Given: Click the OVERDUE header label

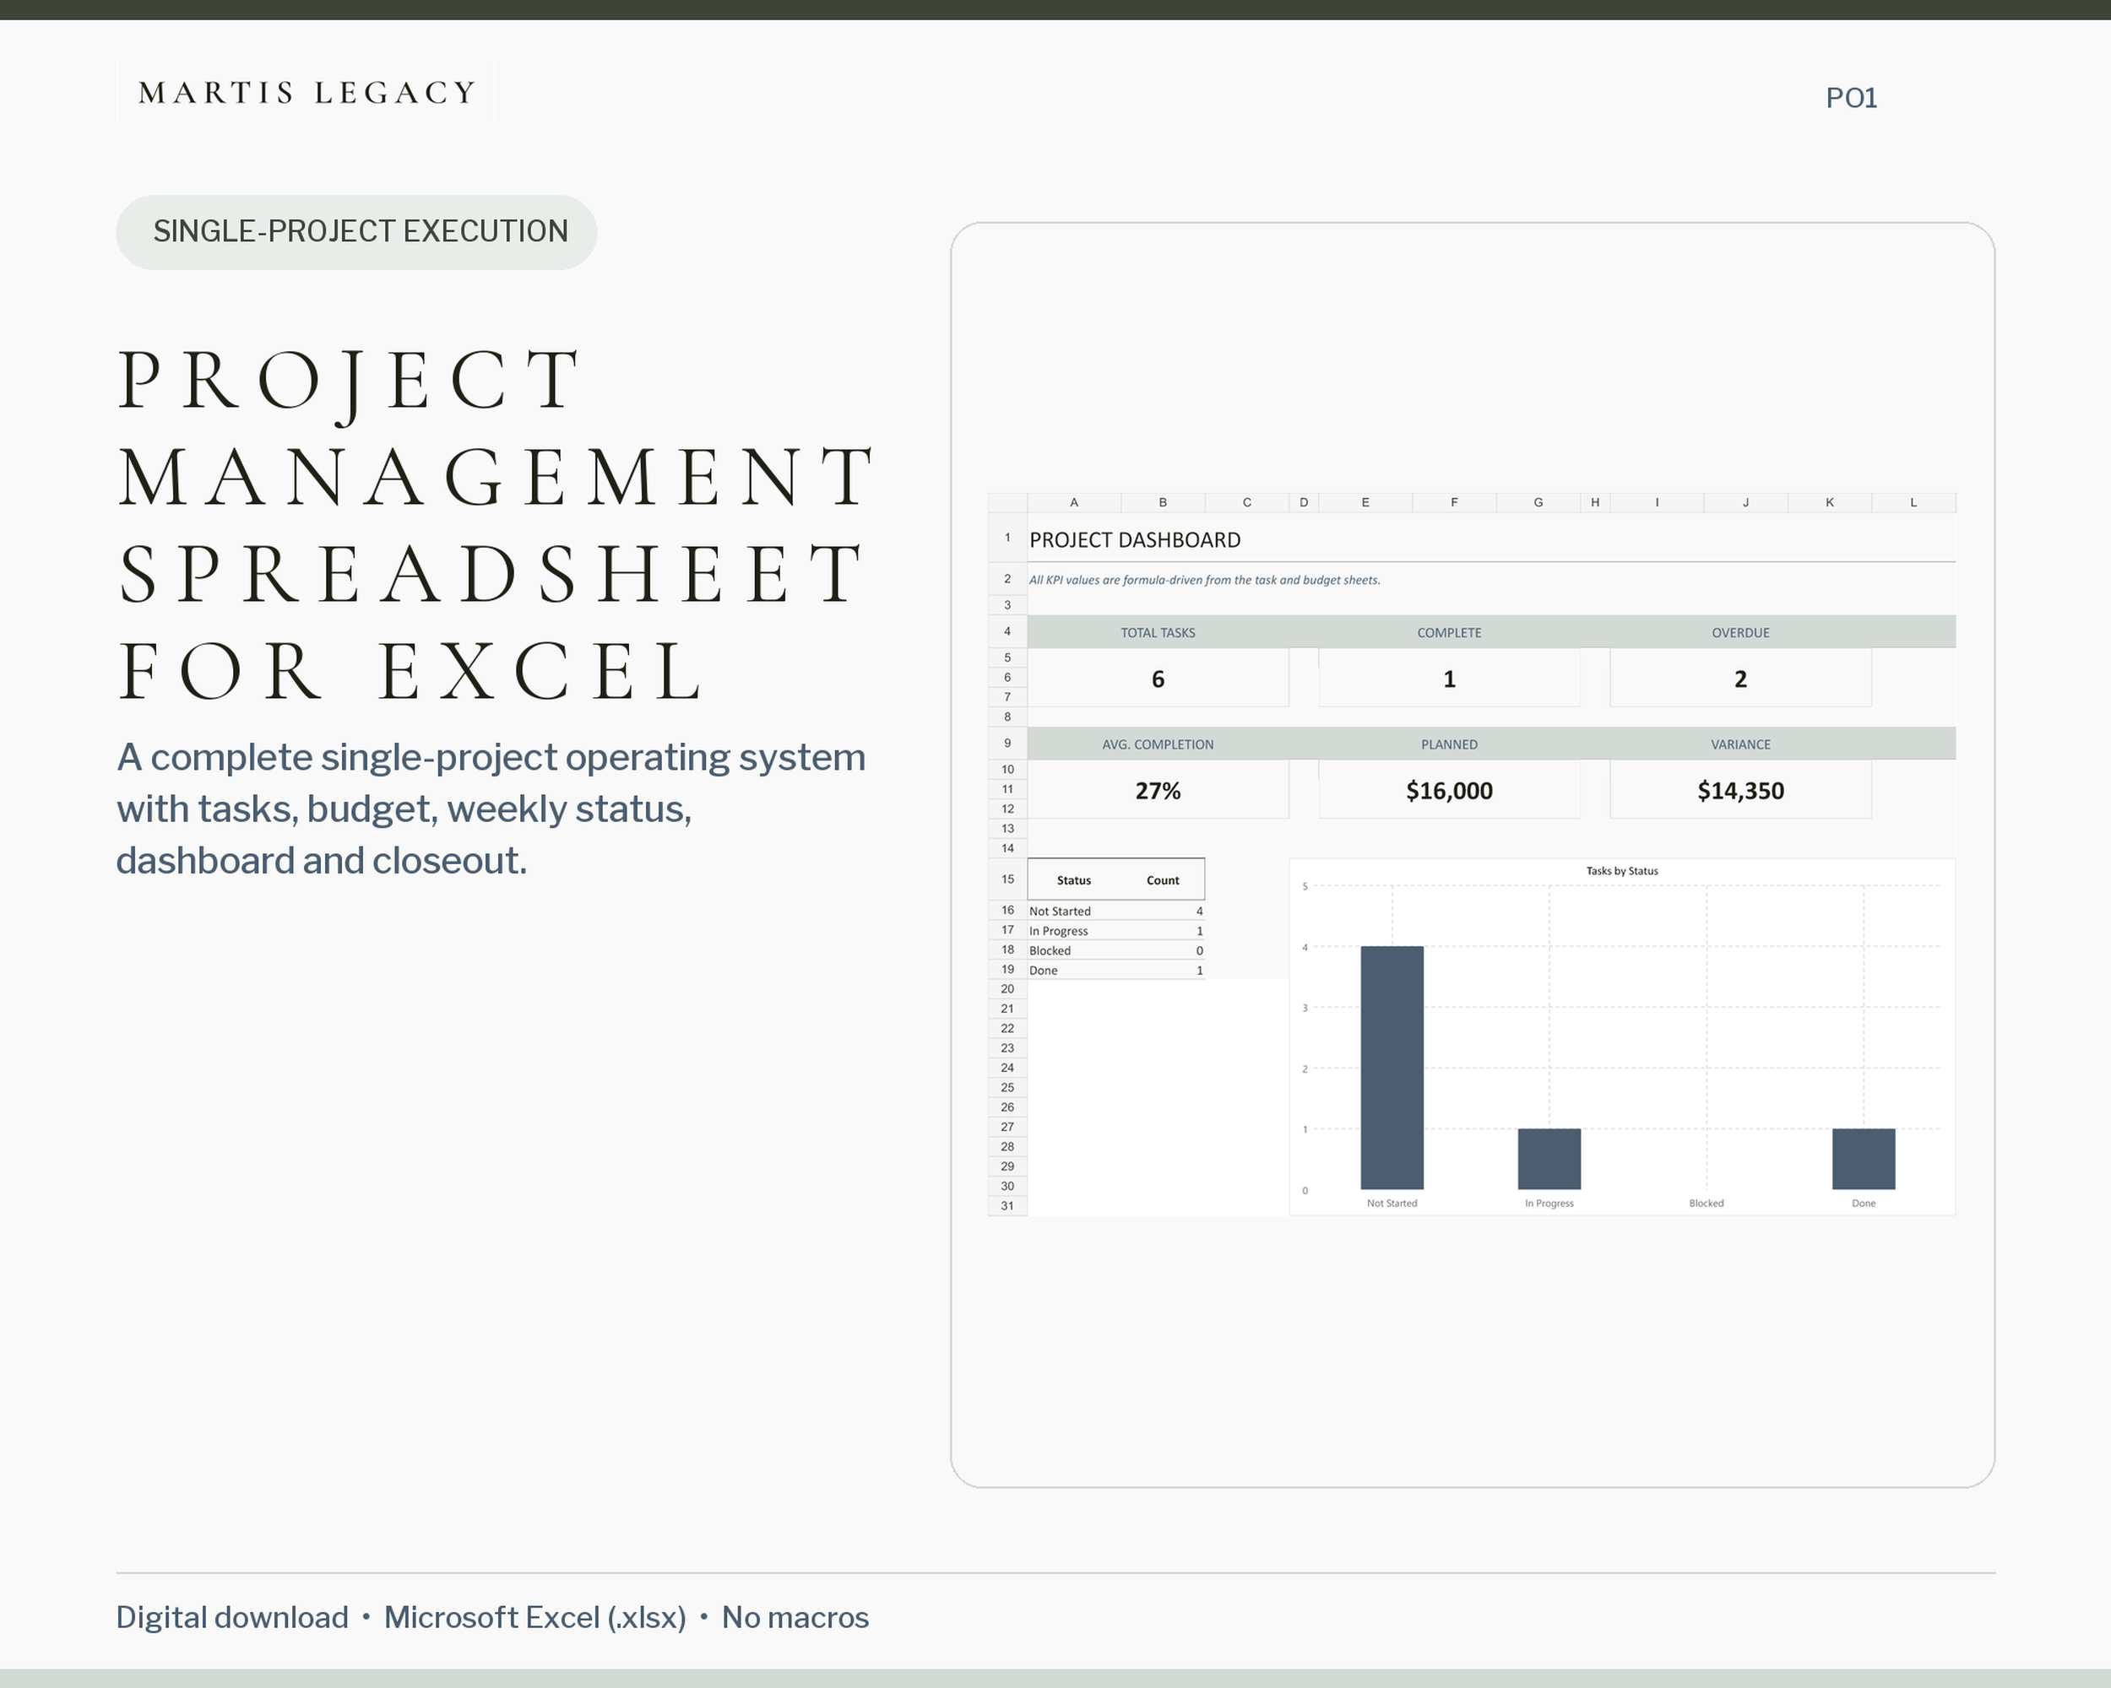Looking at the screenshot, I should (1740, 633).
